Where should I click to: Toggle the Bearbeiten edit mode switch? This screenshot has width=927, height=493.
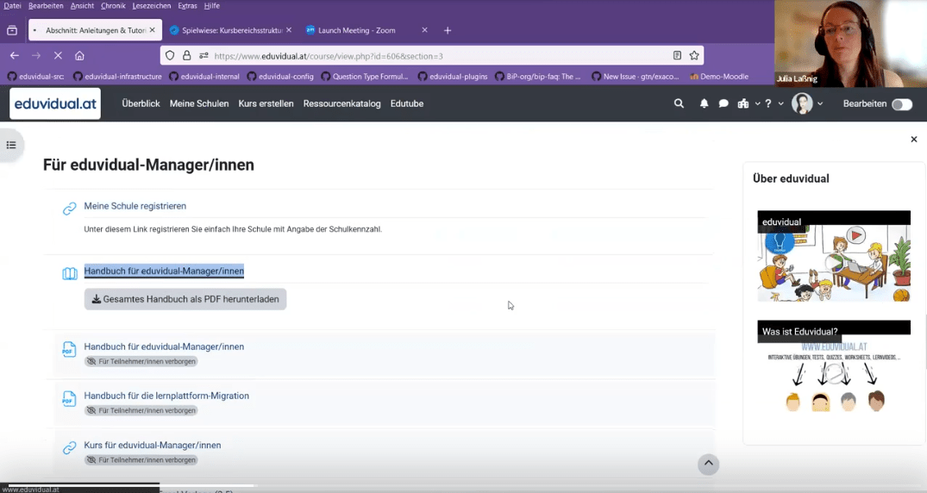[x=901, y=104]
